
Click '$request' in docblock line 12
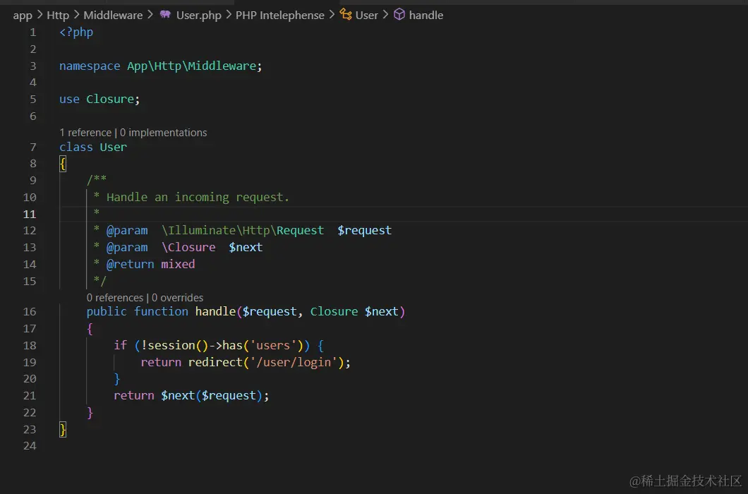(x=364, y=231)
